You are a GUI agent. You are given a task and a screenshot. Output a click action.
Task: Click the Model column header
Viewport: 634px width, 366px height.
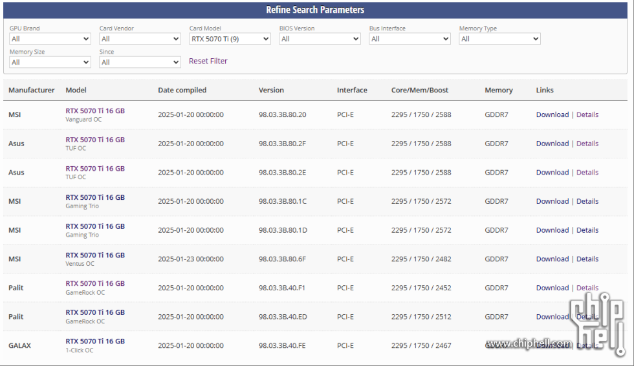pyautogui.click(x=76, y=90)
